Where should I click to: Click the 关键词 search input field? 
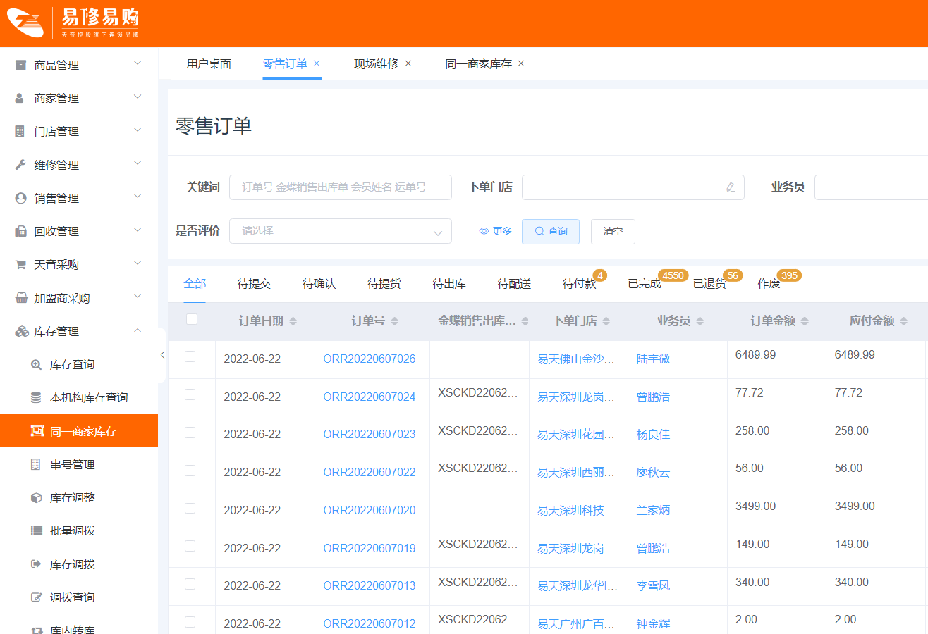click(x=340, y=187)
